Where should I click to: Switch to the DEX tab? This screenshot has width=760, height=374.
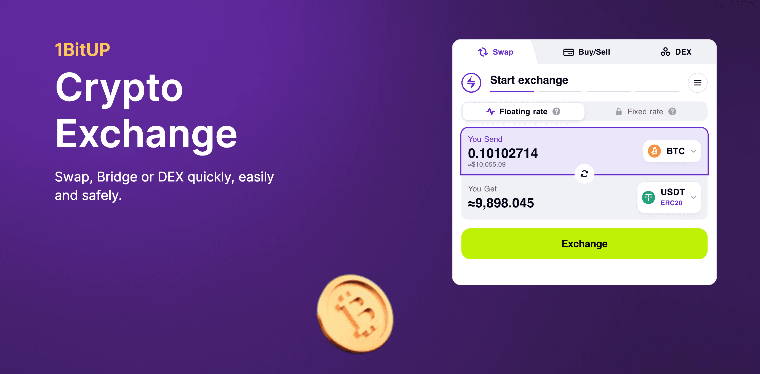676,52
